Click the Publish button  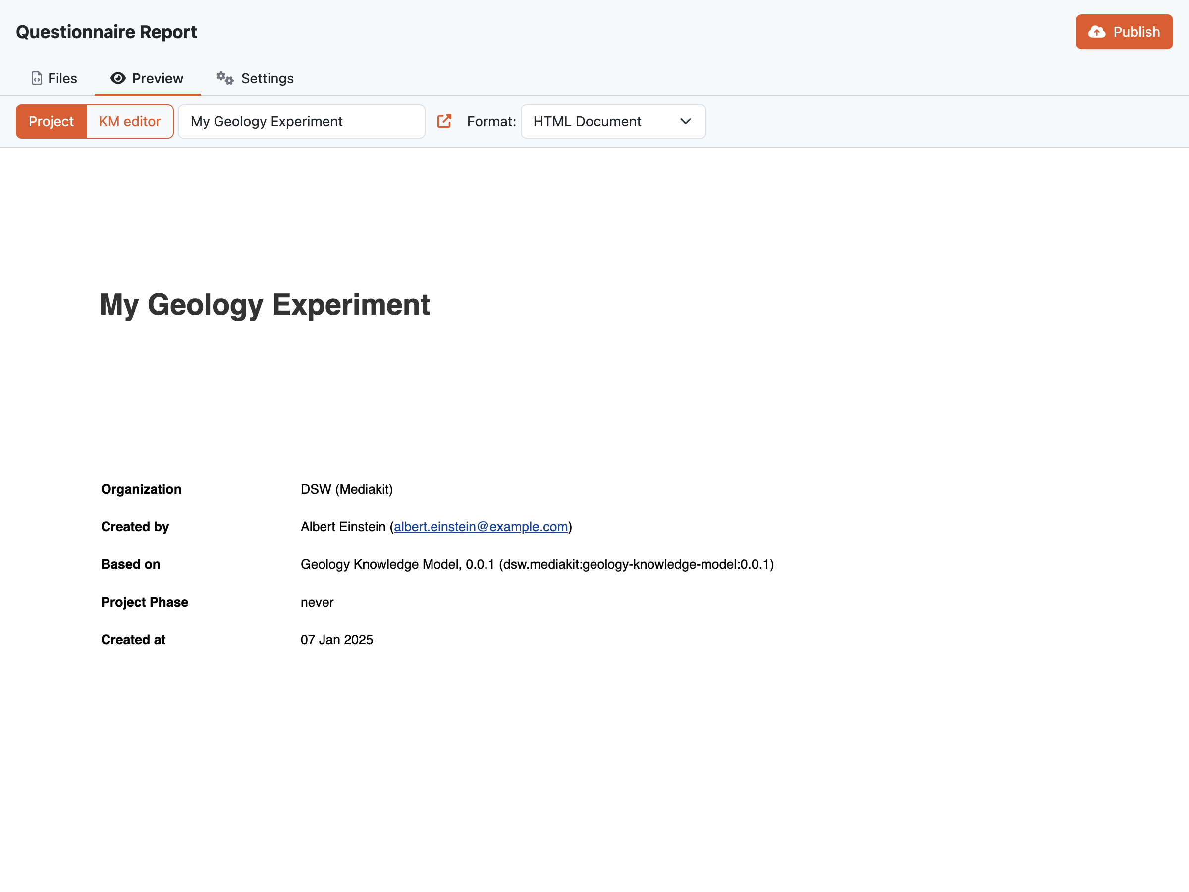click(1124, 32)
